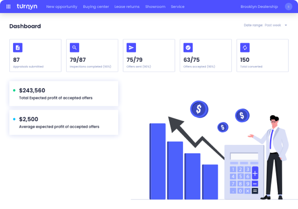
Task: Click the Dashboard page heading
Action: [25, 26]
